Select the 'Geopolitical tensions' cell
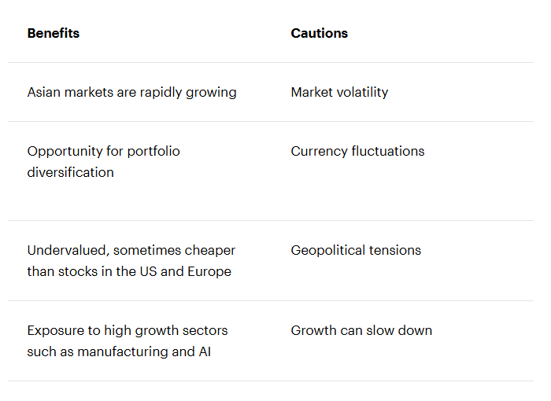The width and height of the screenshot is (551, 401). point(356,250)
